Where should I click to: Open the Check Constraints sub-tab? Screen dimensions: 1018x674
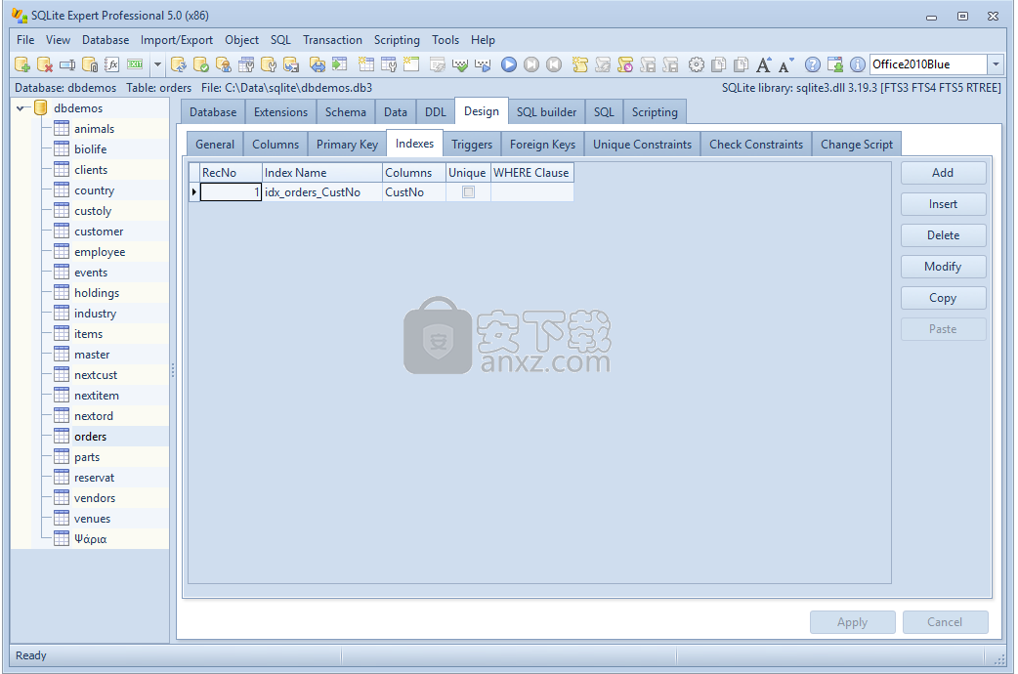coord(756,145)
